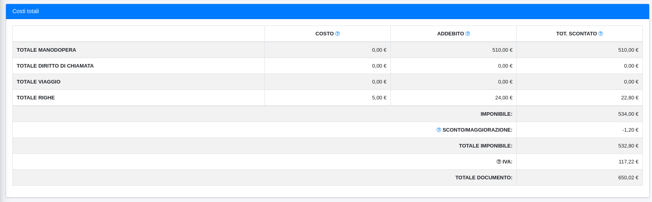Click the 22,80 € discounted total cell
The width and height of the screenshot is (652, 202).
pyautogui.click(x=630, y=98)
